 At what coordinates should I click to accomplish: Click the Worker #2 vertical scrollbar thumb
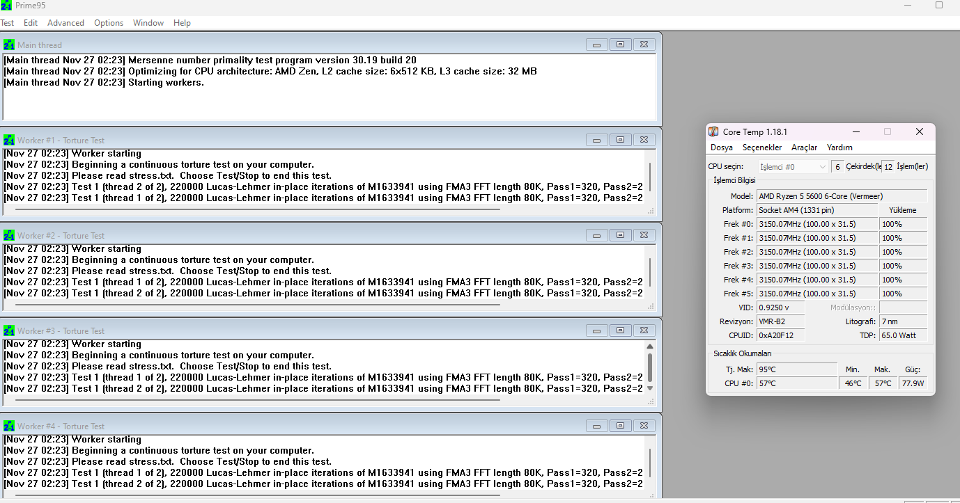click(x=650, y=272)
